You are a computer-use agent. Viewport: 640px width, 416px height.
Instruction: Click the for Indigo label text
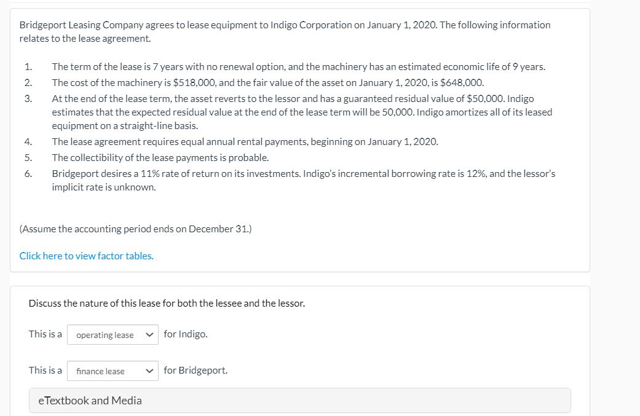[185, 334]
